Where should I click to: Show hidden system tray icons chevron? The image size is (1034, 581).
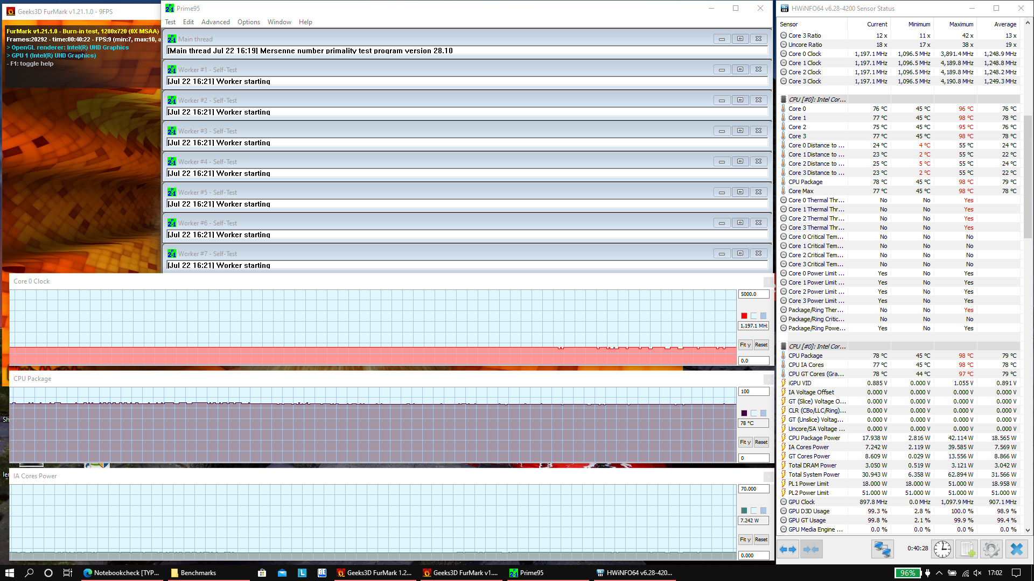[x=939, y=573]
